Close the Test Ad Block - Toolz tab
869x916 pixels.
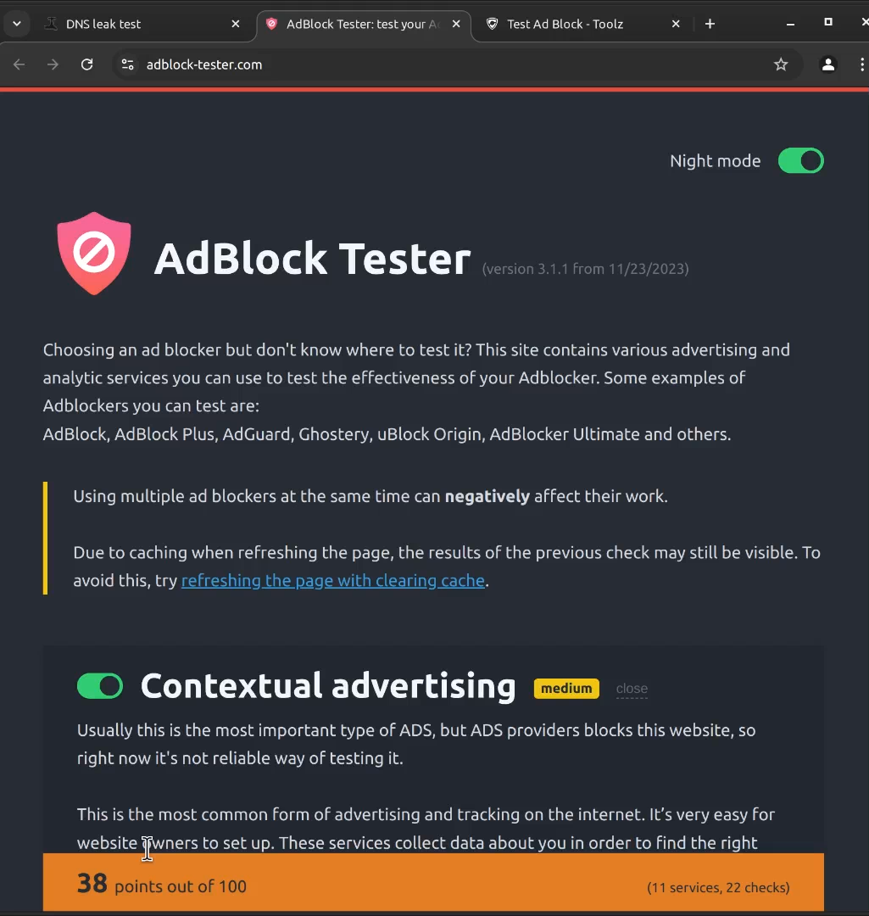click(676, 24)
